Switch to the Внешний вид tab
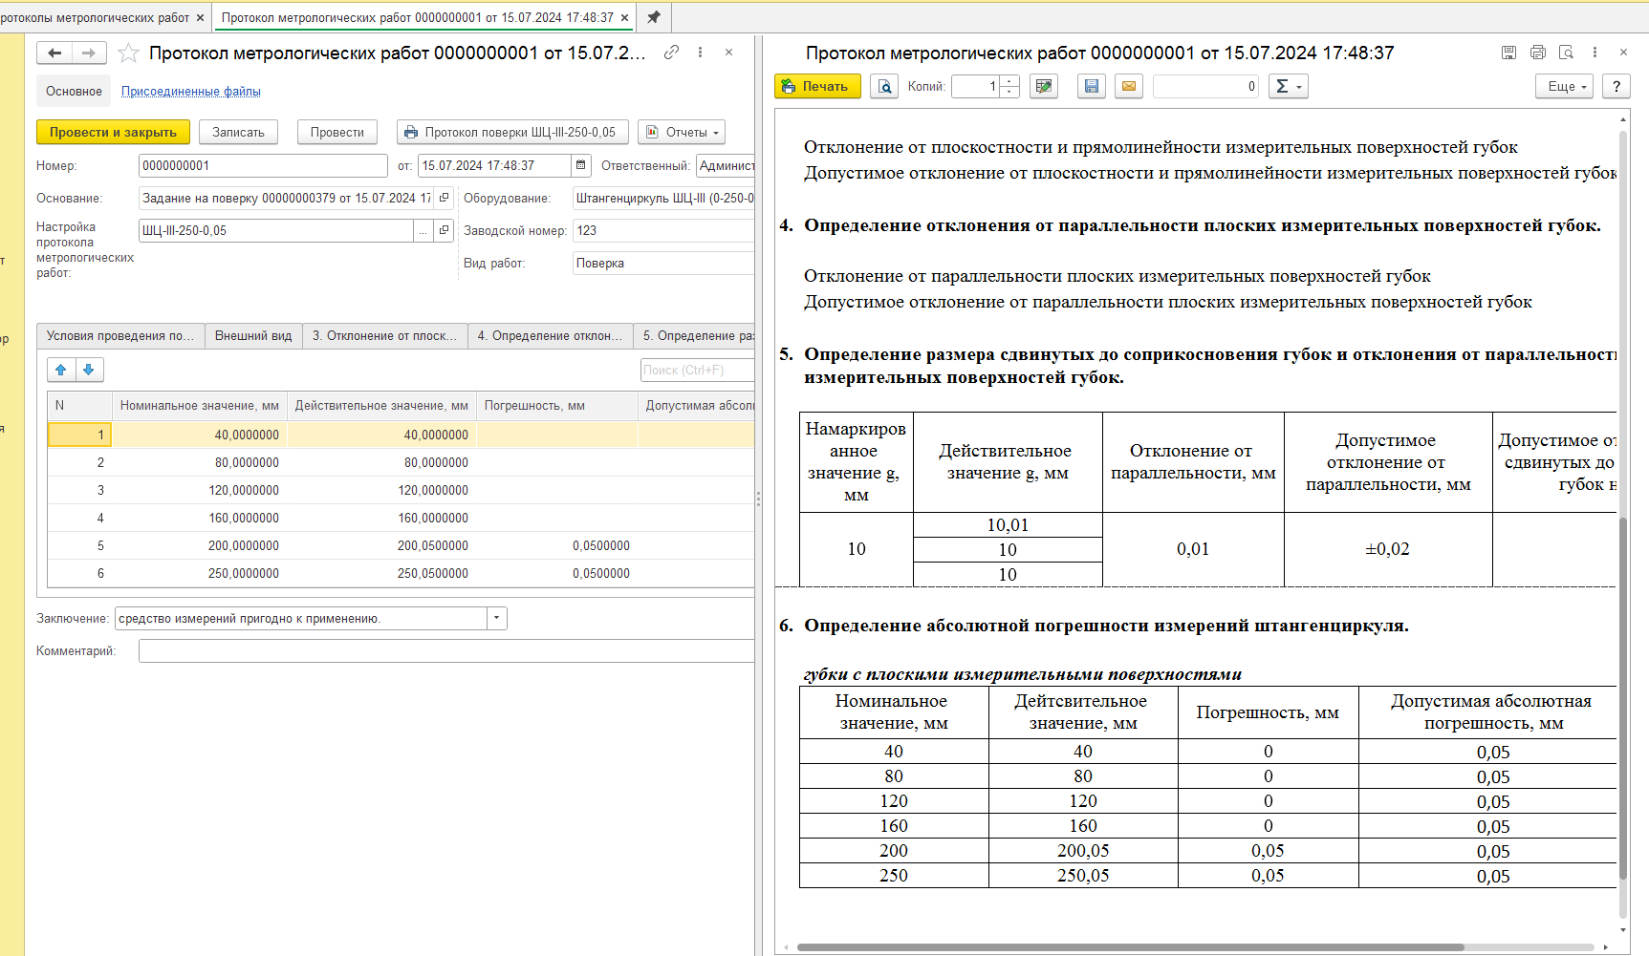 (x=253, y=336)
